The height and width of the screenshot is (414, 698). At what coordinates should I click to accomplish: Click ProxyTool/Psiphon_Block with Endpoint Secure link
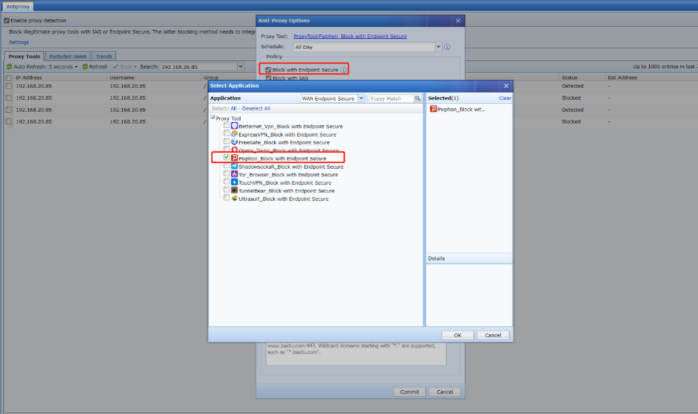tap(350, 37)
